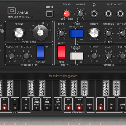Tap the patterned black key above SQUARE

pos(116,88)
